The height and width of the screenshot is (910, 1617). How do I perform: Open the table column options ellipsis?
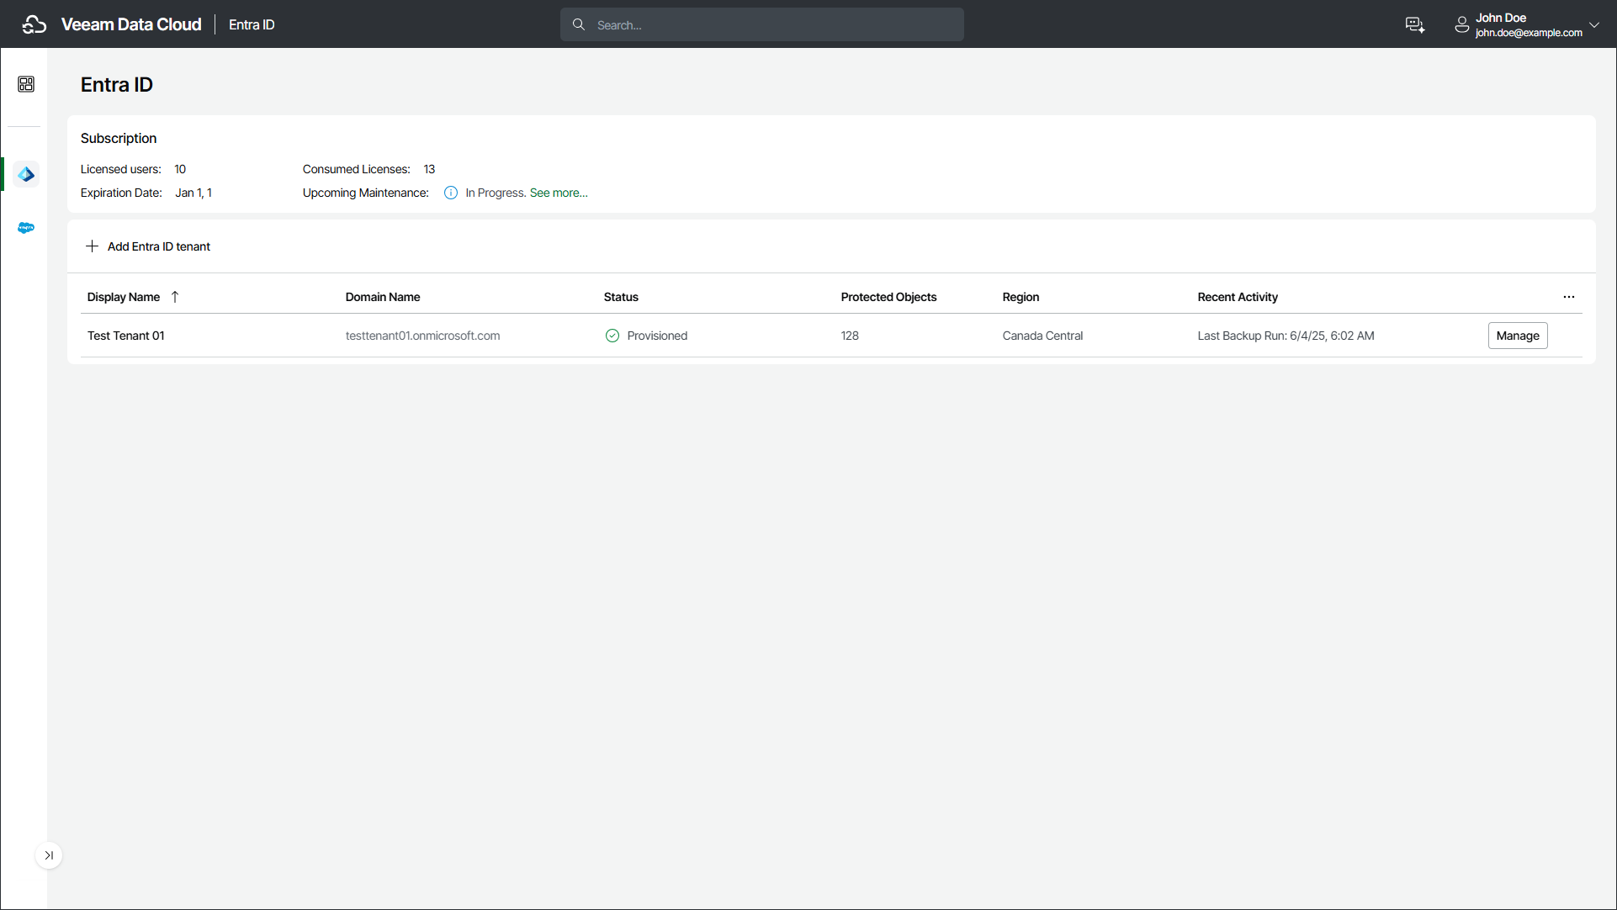click(1569, 297)
